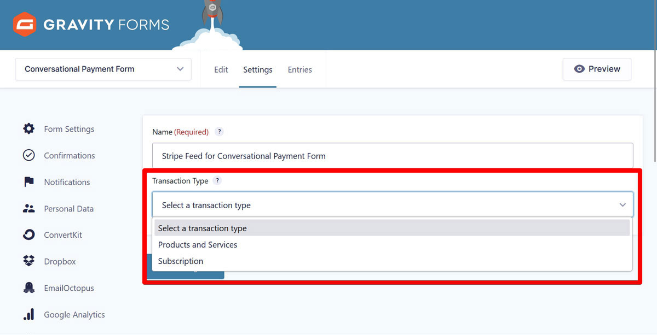Image resolution: width=657 pixels, height=335 pixels.
Task: Open Form Settings in sidebar
Action: (69, 129)
